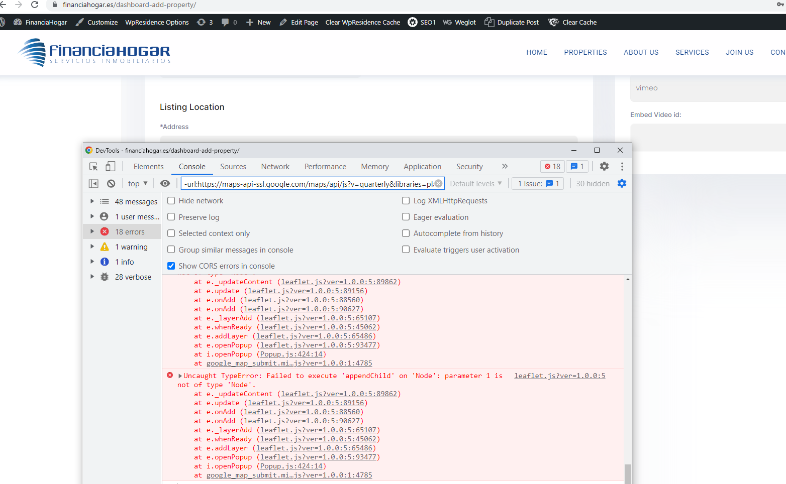The image size is (786, 484).
Task: Open Weglot admin bar item
Action: [x=459, y=22]
